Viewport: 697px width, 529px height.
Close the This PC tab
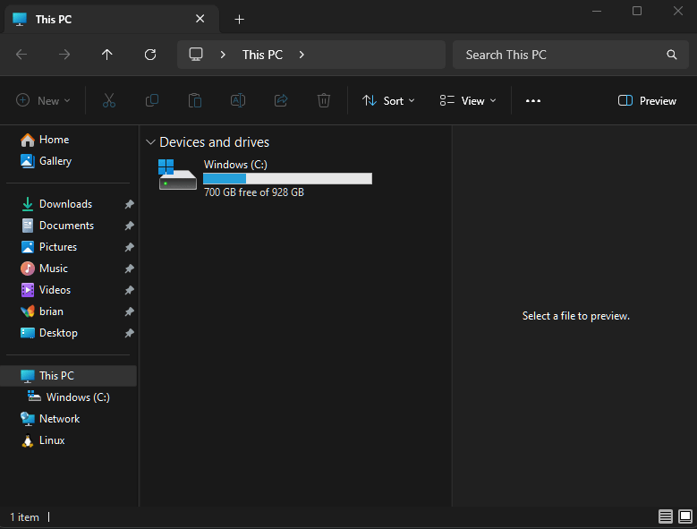pos(200,19)
